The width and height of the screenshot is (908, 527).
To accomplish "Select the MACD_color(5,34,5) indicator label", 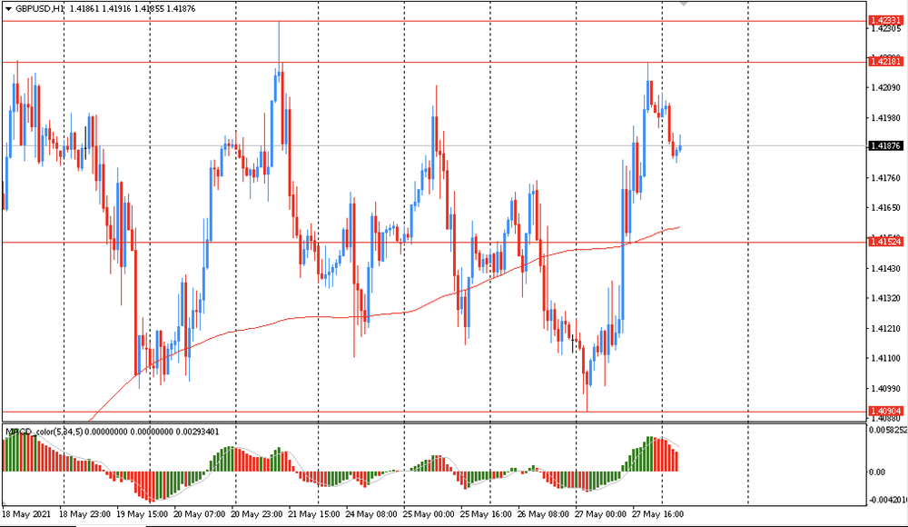I will pos(45,432).
